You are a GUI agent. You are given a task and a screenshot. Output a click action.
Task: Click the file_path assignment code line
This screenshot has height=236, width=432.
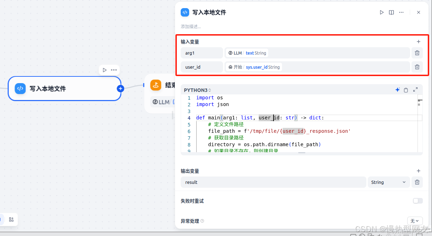pos(279,131)
